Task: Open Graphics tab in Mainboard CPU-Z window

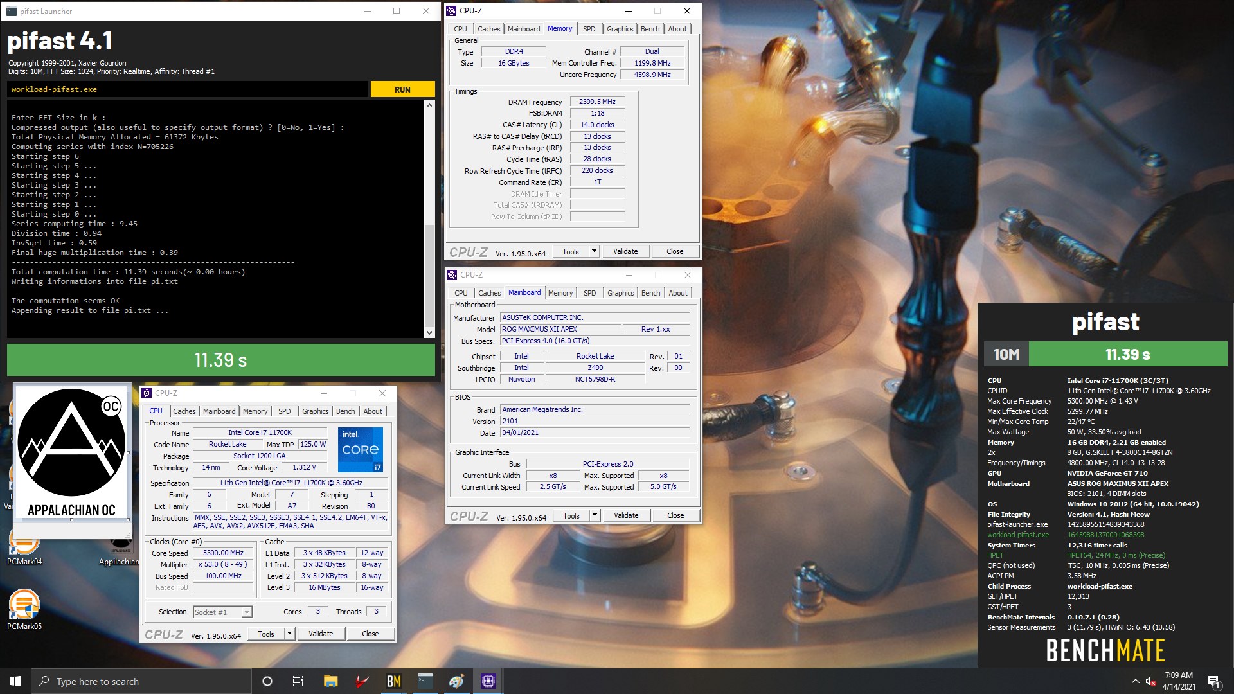Action: click(x=620, y=293)
